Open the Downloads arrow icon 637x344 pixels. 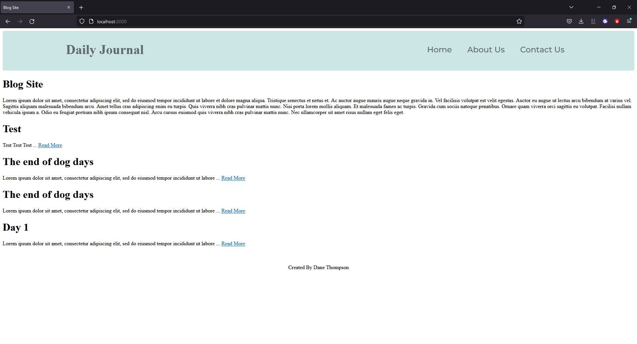[x=581, y=22]
